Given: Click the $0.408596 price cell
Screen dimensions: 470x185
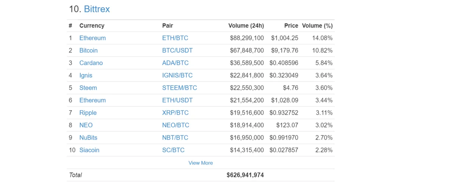Looking at the screenshot, I should point(284,63).
